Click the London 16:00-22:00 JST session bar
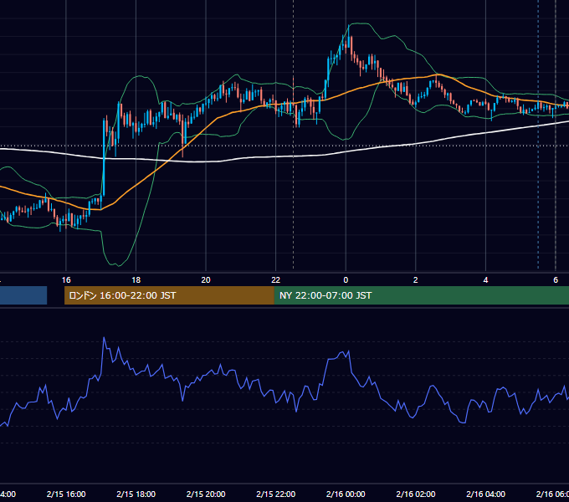Image resolution: width=569 pixels, height=502 pixels. (x=169, y=295)
